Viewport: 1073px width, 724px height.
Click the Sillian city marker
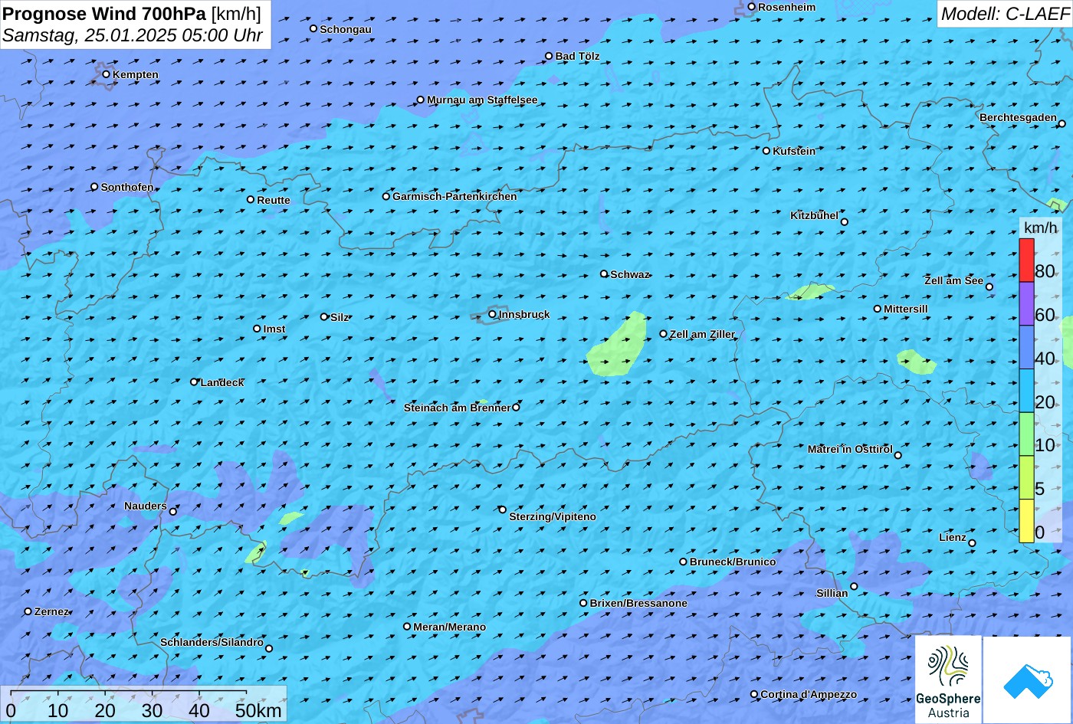pos(854,587)
